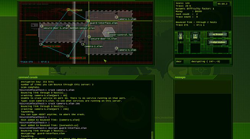Click the messages panel title
Screen dimensions: 250x139
coord(180,77)
